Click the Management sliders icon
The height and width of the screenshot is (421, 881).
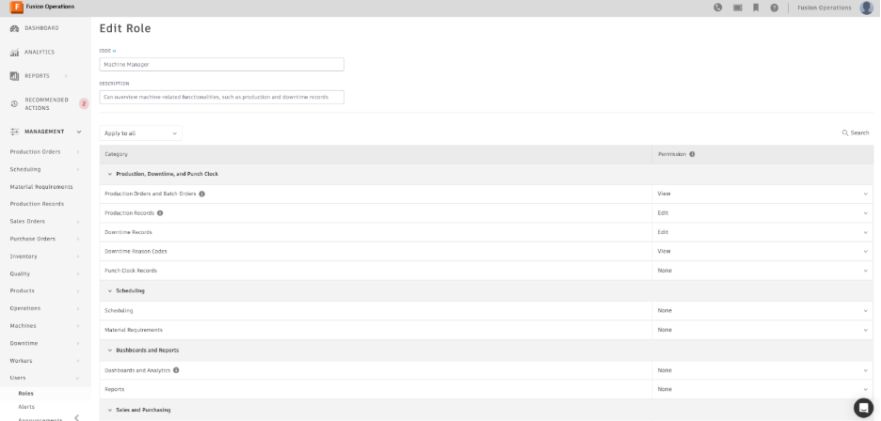click(x=15, y=132)
